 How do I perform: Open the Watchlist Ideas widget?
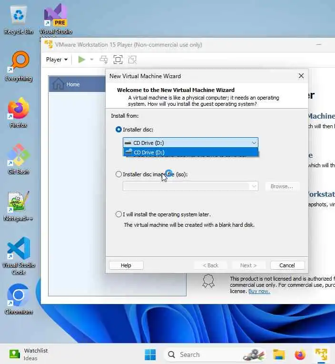(28, 354)
